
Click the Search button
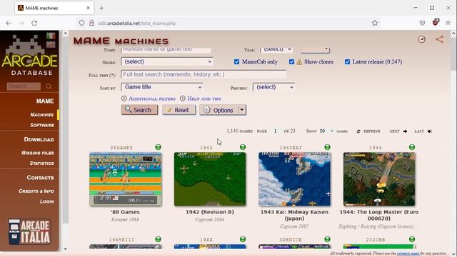coord(139,110)
